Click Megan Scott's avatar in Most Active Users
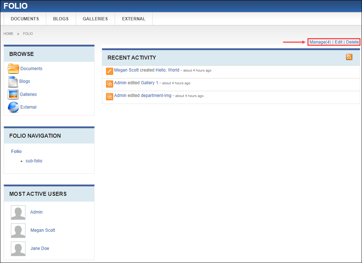The height and width of the screenshot is (263, 362). pos(18,231)
